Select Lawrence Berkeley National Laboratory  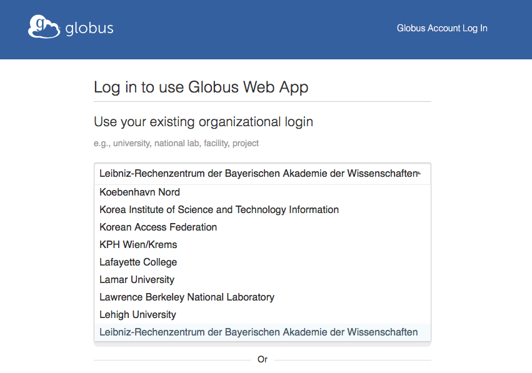click(x=187, y=297)
